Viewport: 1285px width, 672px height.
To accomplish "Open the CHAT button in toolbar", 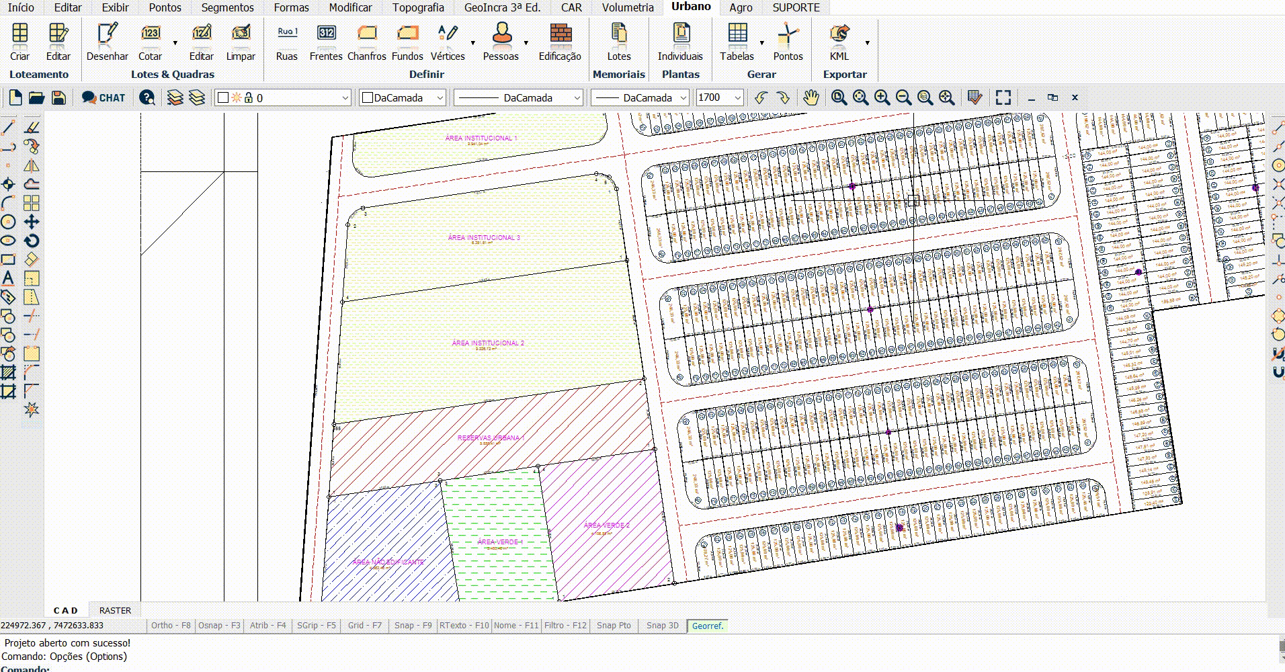I will coord(103,98).
